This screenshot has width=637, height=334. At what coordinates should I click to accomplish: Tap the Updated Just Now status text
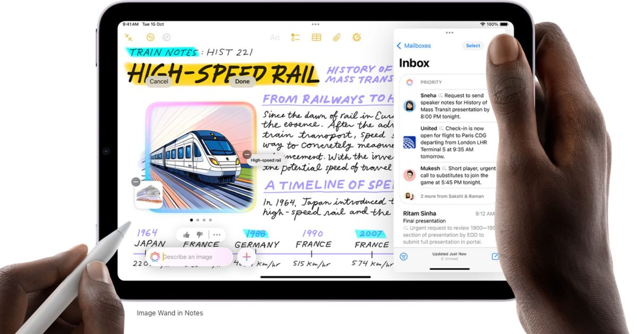click(448, 254)
